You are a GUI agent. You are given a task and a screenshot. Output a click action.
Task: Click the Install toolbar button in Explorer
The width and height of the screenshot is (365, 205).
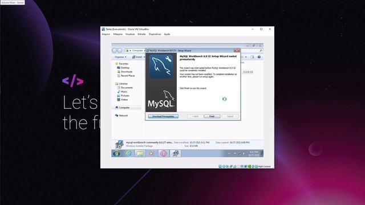tap(137, 57)
